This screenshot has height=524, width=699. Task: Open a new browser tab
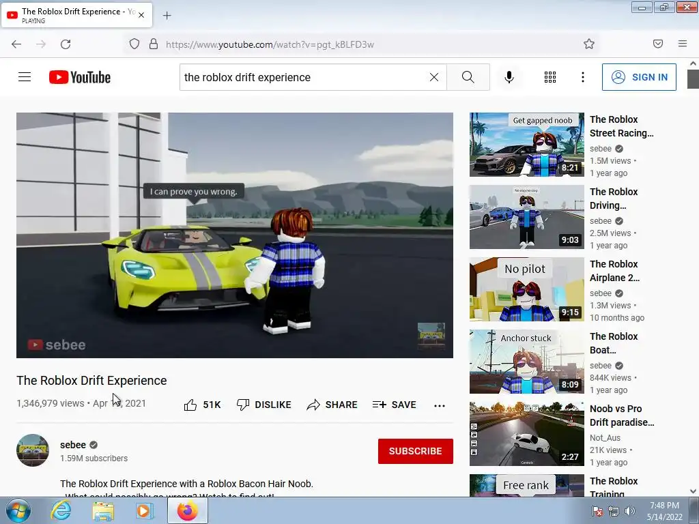coord(167,16)
